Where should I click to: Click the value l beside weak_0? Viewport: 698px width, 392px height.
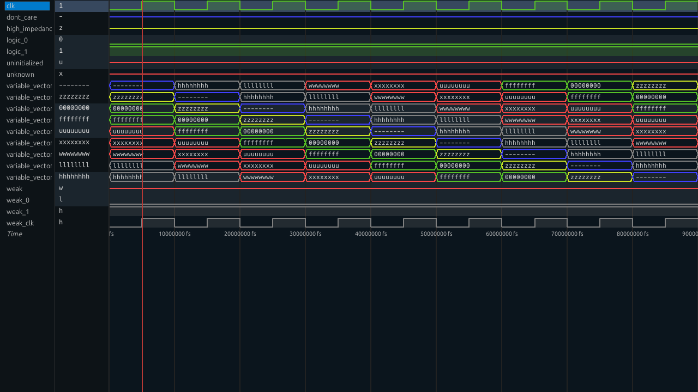61,199
